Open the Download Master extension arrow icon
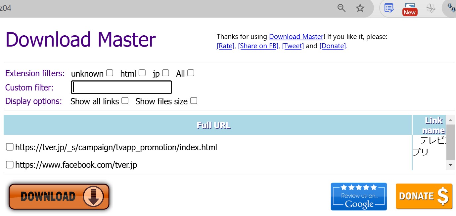The image size is (456, 216). pos(451,8)
